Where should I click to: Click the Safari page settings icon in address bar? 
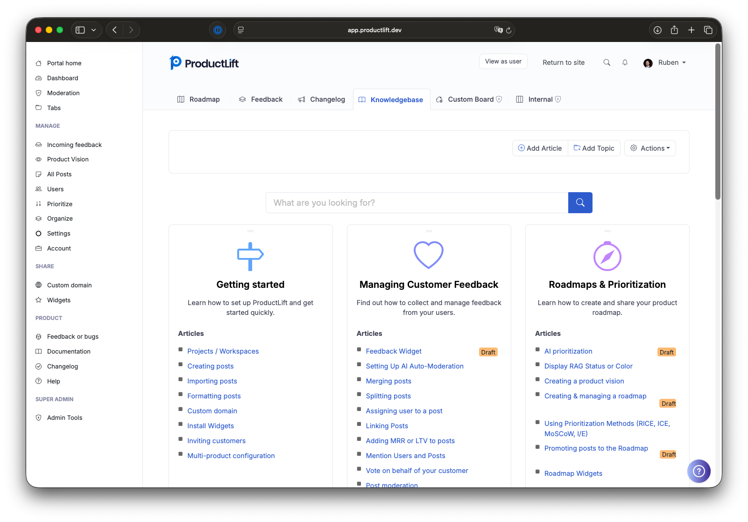coord(241,30)
